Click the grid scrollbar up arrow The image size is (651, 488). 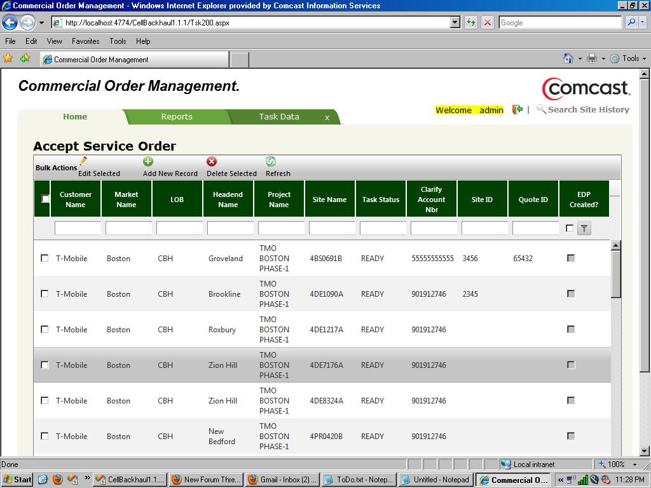tap(616, 245)
